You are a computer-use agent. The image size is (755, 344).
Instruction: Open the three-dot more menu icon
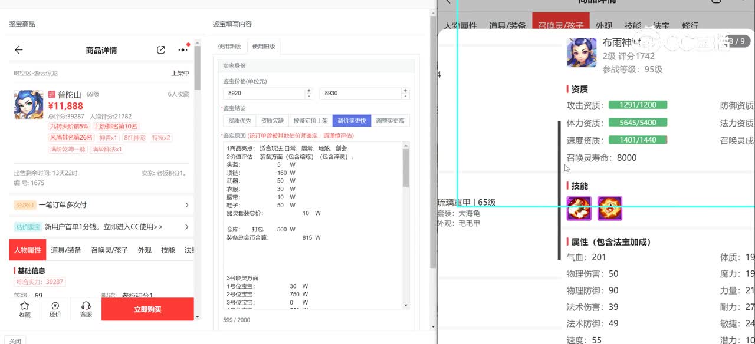(x=183, y=50)
